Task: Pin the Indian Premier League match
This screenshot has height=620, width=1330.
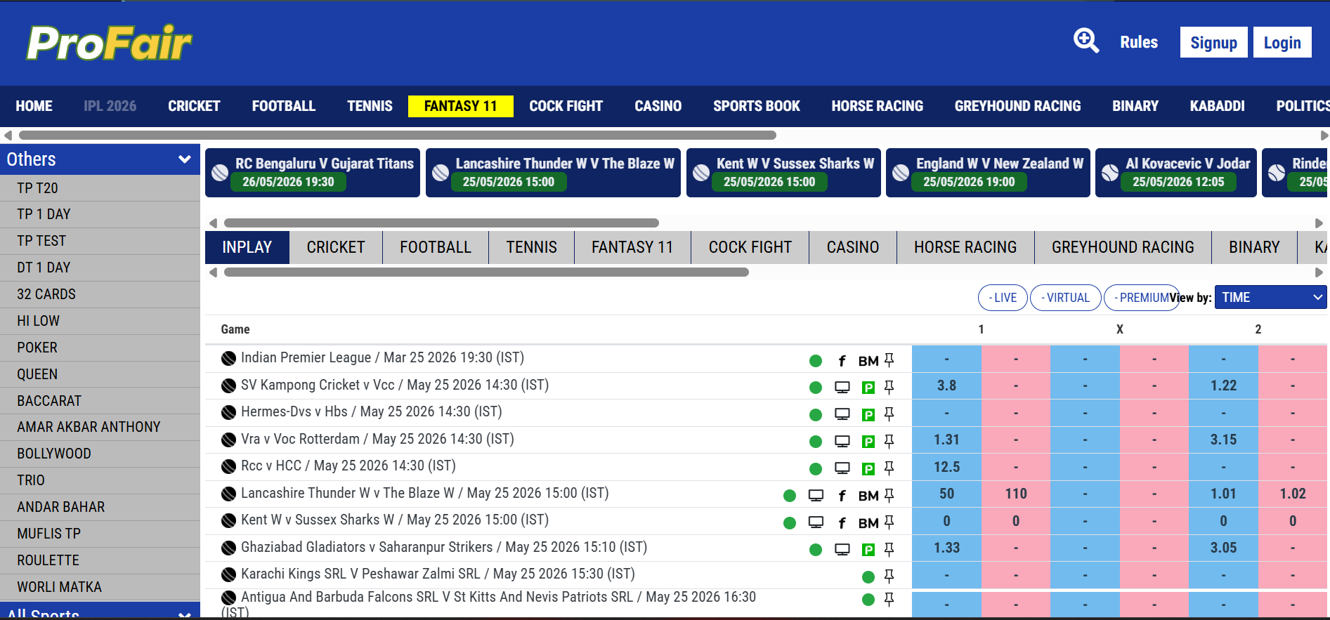Action: pyautogui.click(x=889, y=360)
